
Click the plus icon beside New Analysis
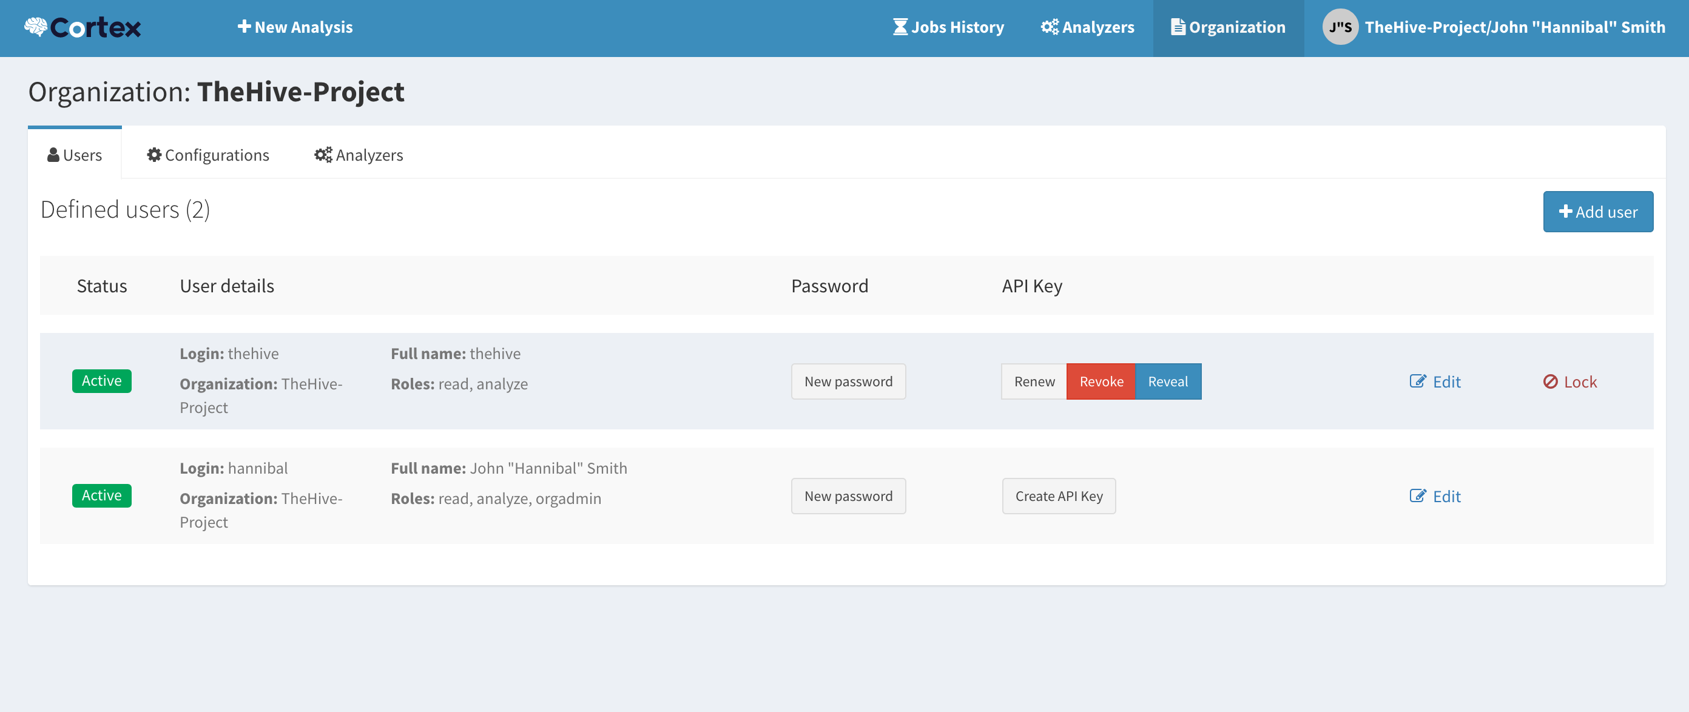point(244,26)
